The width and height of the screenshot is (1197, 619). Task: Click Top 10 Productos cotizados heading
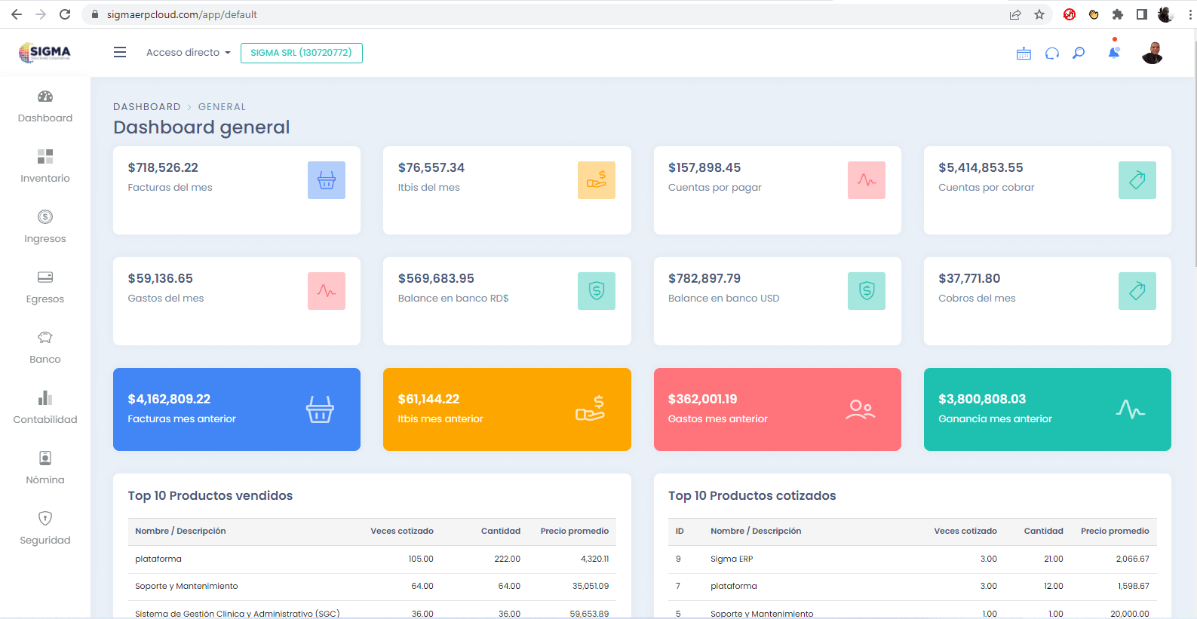click(752, 495)
